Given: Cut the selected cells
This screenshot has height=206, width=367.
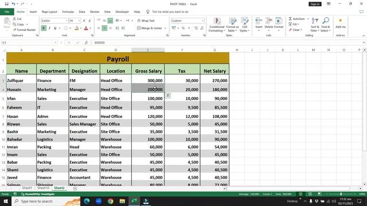Looking at the screenshot, I should click(x=17, y=19).
